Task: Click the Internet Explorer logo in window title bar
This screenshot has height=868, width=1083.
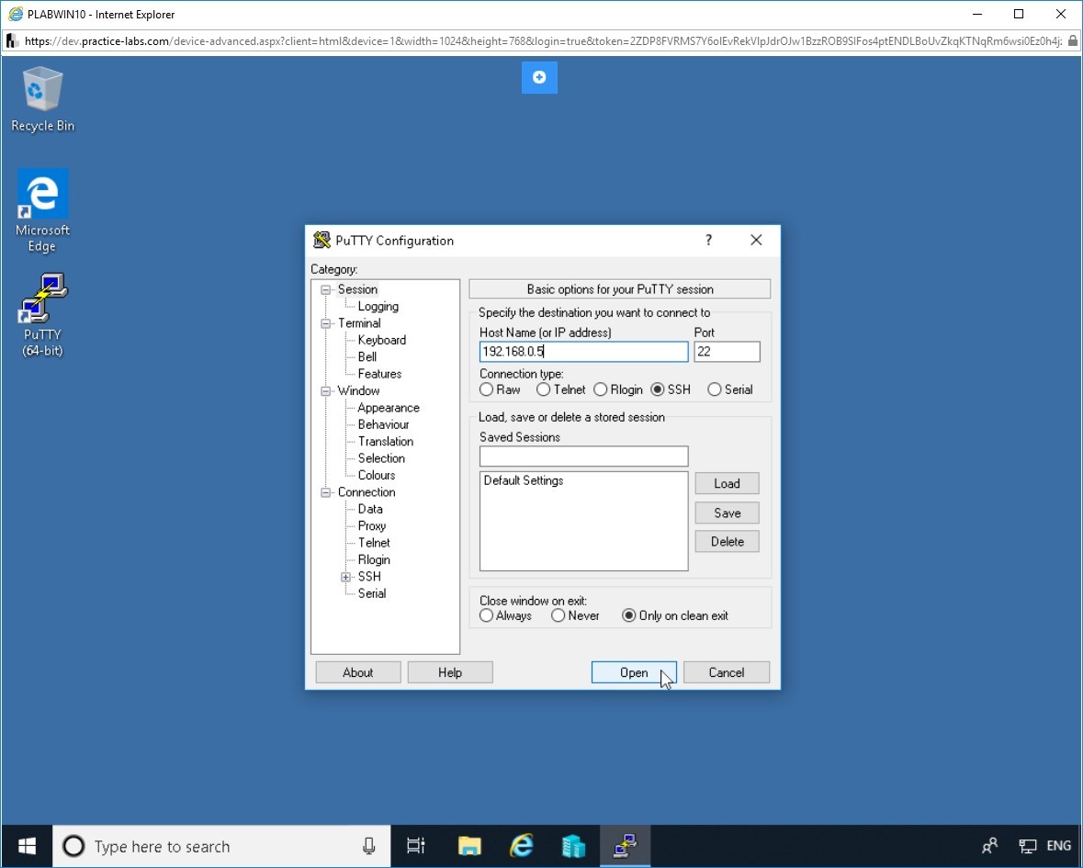Action: pos(16,14)
